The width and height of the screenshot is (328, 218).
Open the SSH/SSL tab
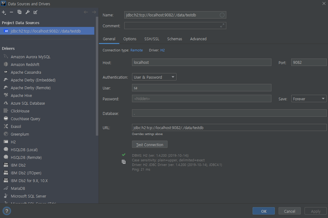152,39
